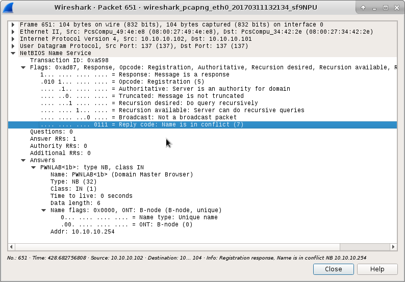The height and width of the screenshot is (282, 405).
Task: Click the horizontal scrollbar thumb
Action: coord(178,247)
